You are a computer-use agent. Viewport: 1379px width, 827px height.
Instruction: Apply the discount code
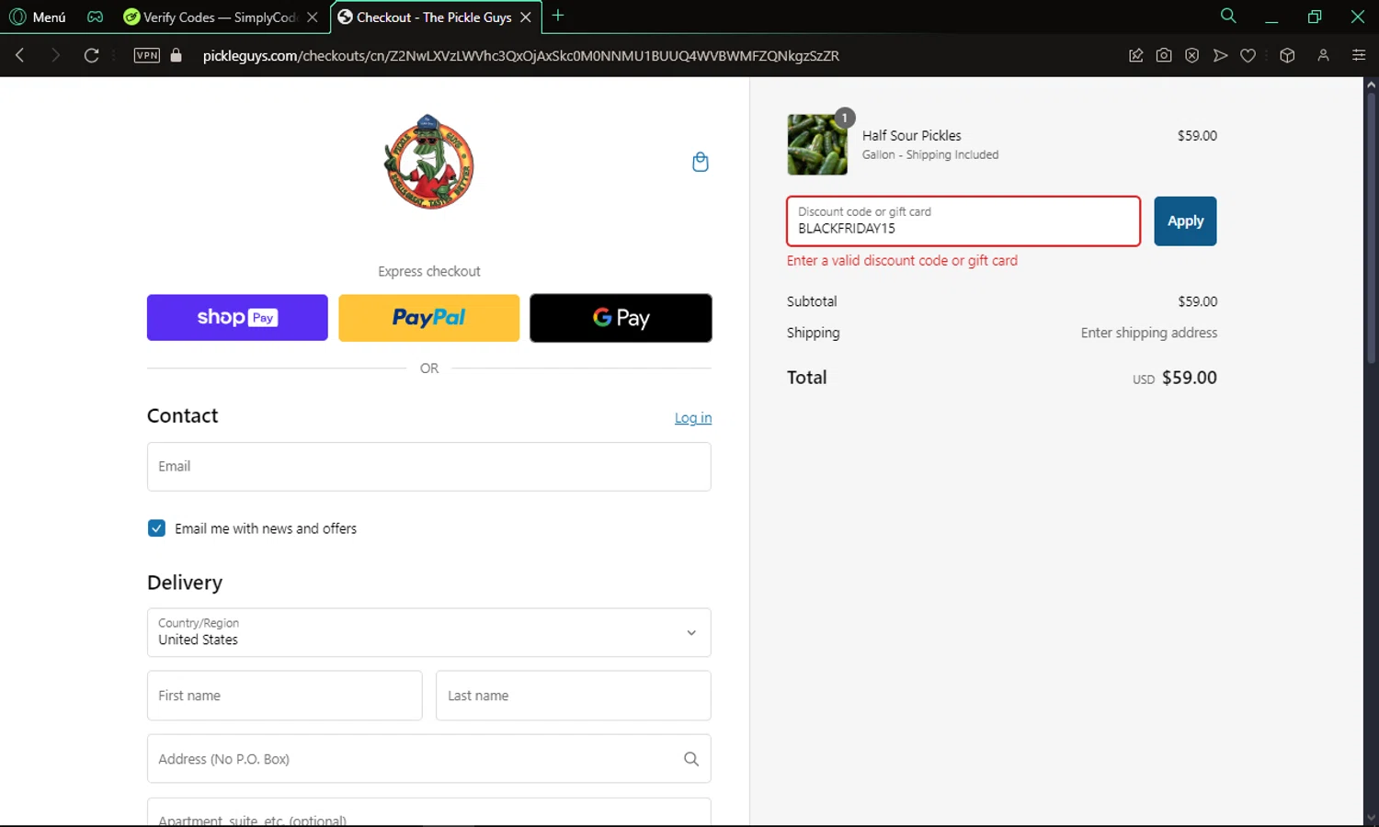(1185, 221)
